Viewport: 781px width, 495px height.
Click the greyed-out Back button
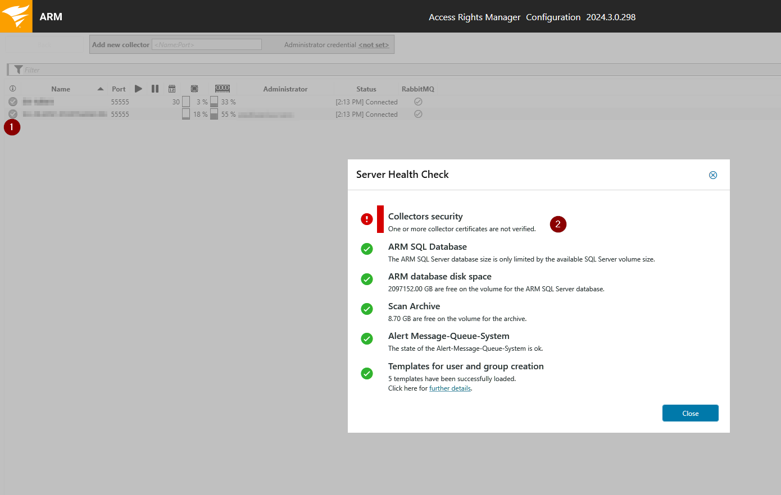click(44, 44)
